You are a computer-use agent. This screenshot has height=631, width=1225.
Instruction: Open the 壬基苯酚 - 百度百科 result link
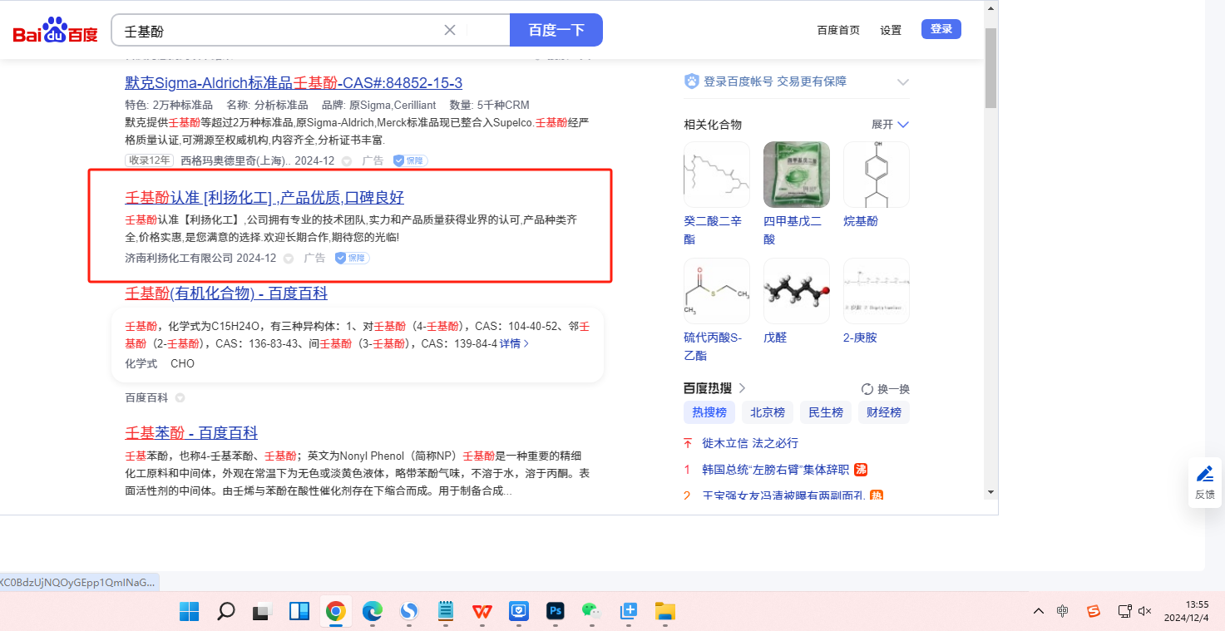click(x=191, y=433)
